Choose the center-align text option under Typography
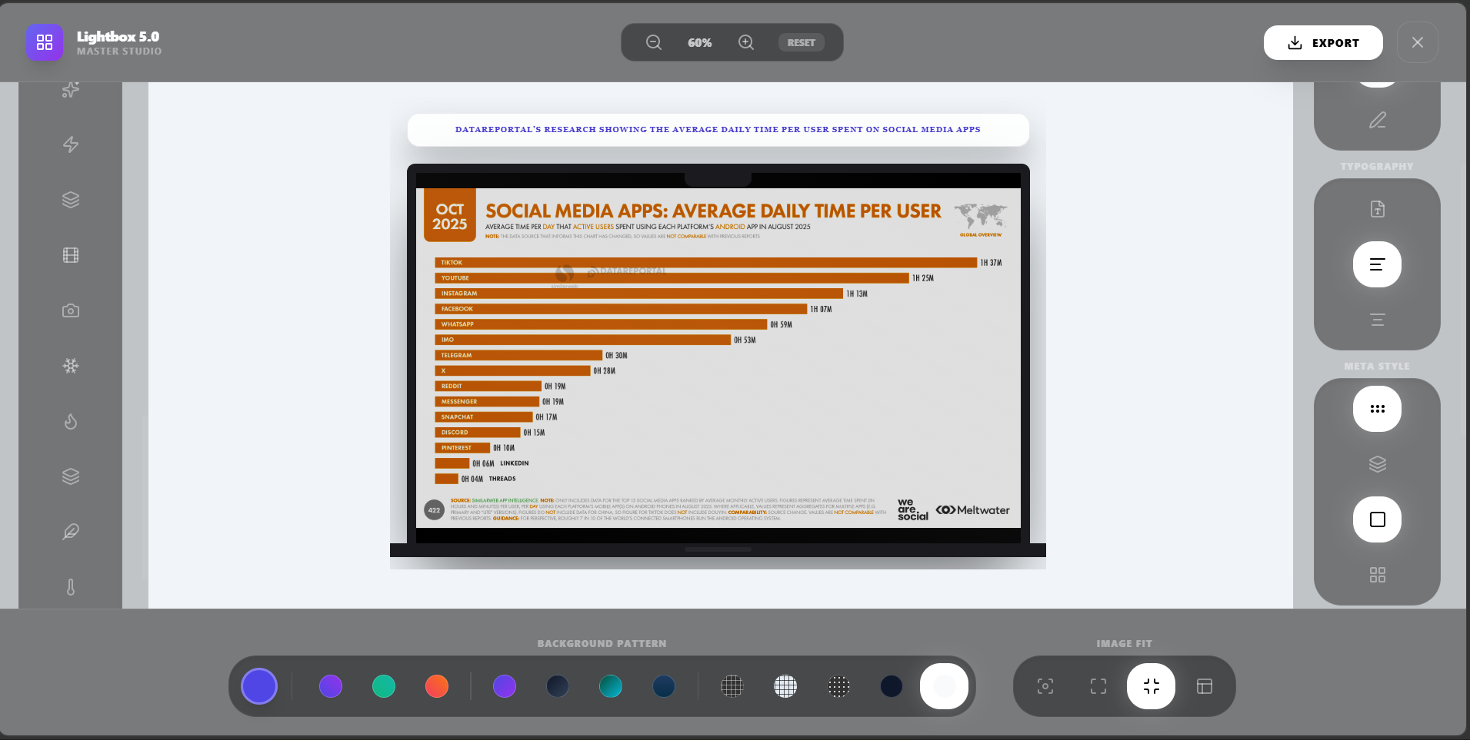Viewport: 1470px width, 740px height. click(x=1377, y=320)
